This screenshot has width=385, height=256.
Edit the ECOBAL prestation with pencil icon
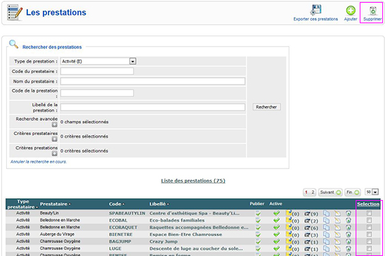338,221
